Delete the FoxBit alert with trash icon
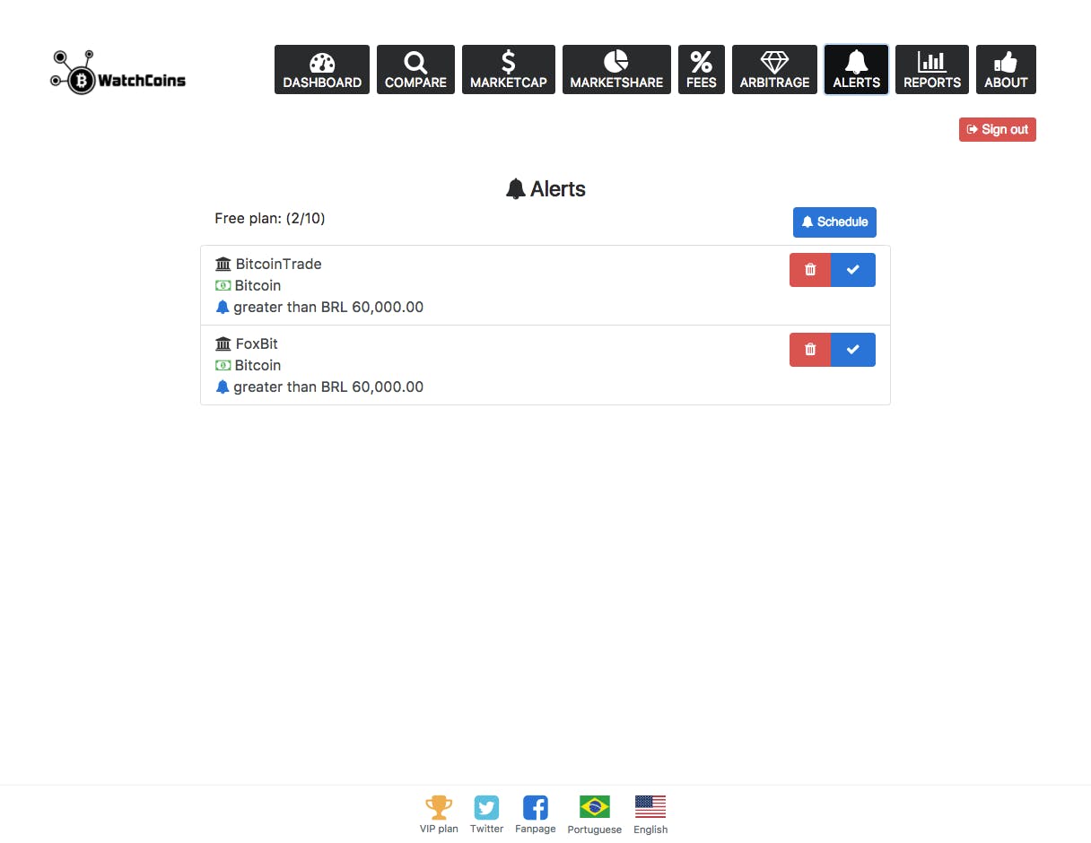The image size is (1091, 843). [x=810, y=350]
